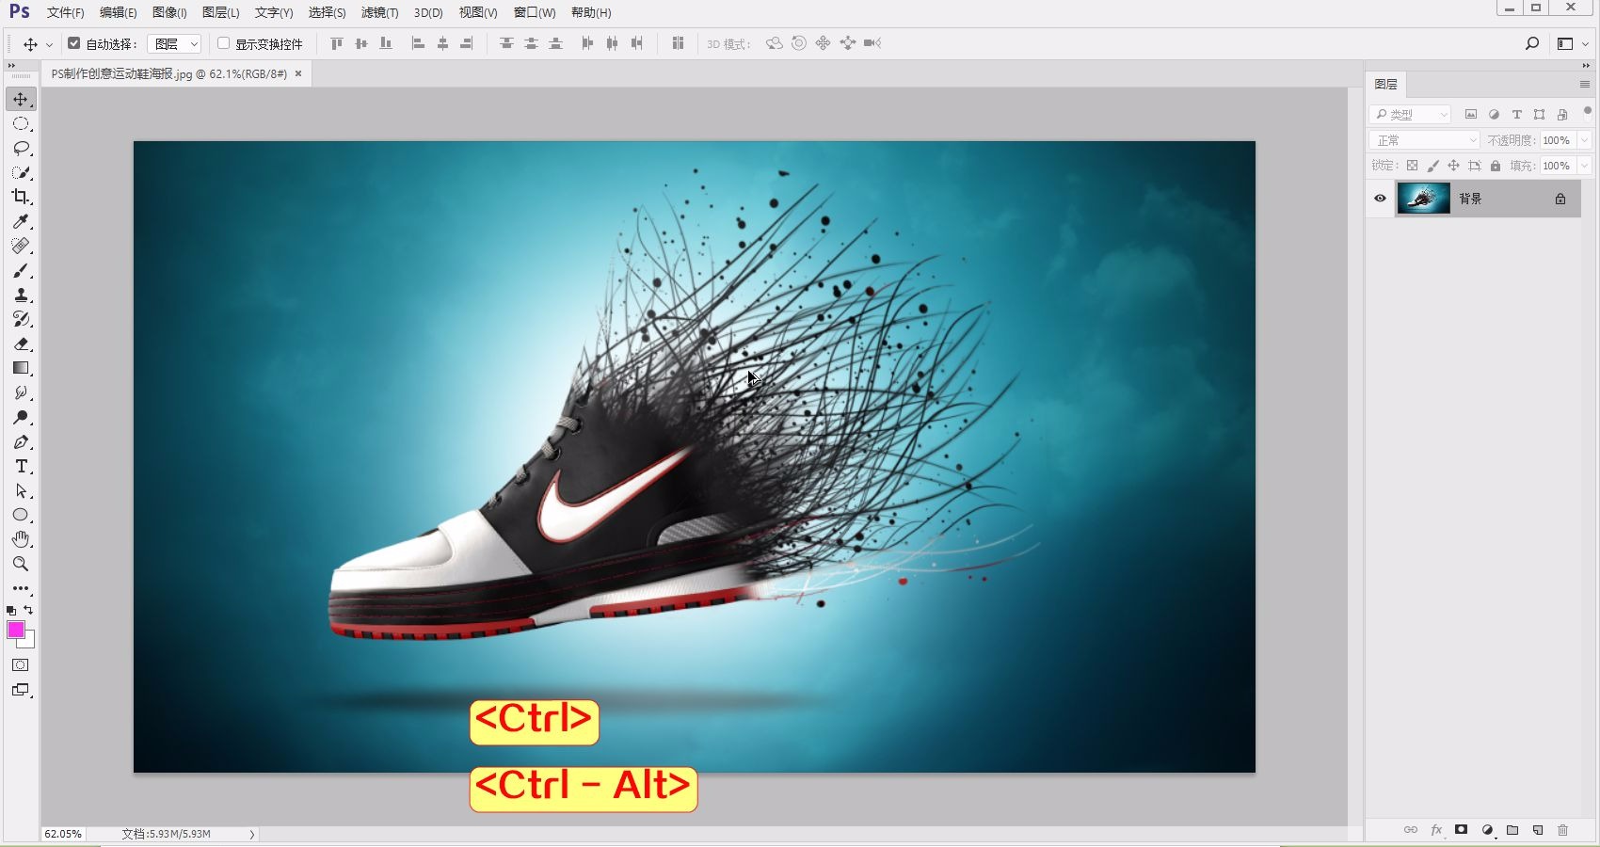The height and width of the screenshot is (847, 1600).
Task: Open the 正常 blend mode dropdown
Action: point(1425,140)
